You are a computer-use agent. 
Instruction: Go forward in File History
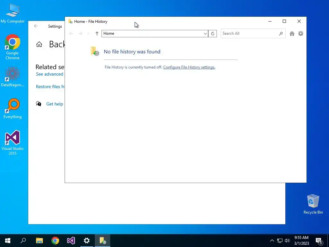(80, 33)
